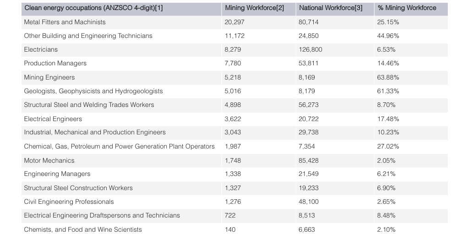
Task: Click the percentage value 10.23%
Action: (x=388, y=132)
